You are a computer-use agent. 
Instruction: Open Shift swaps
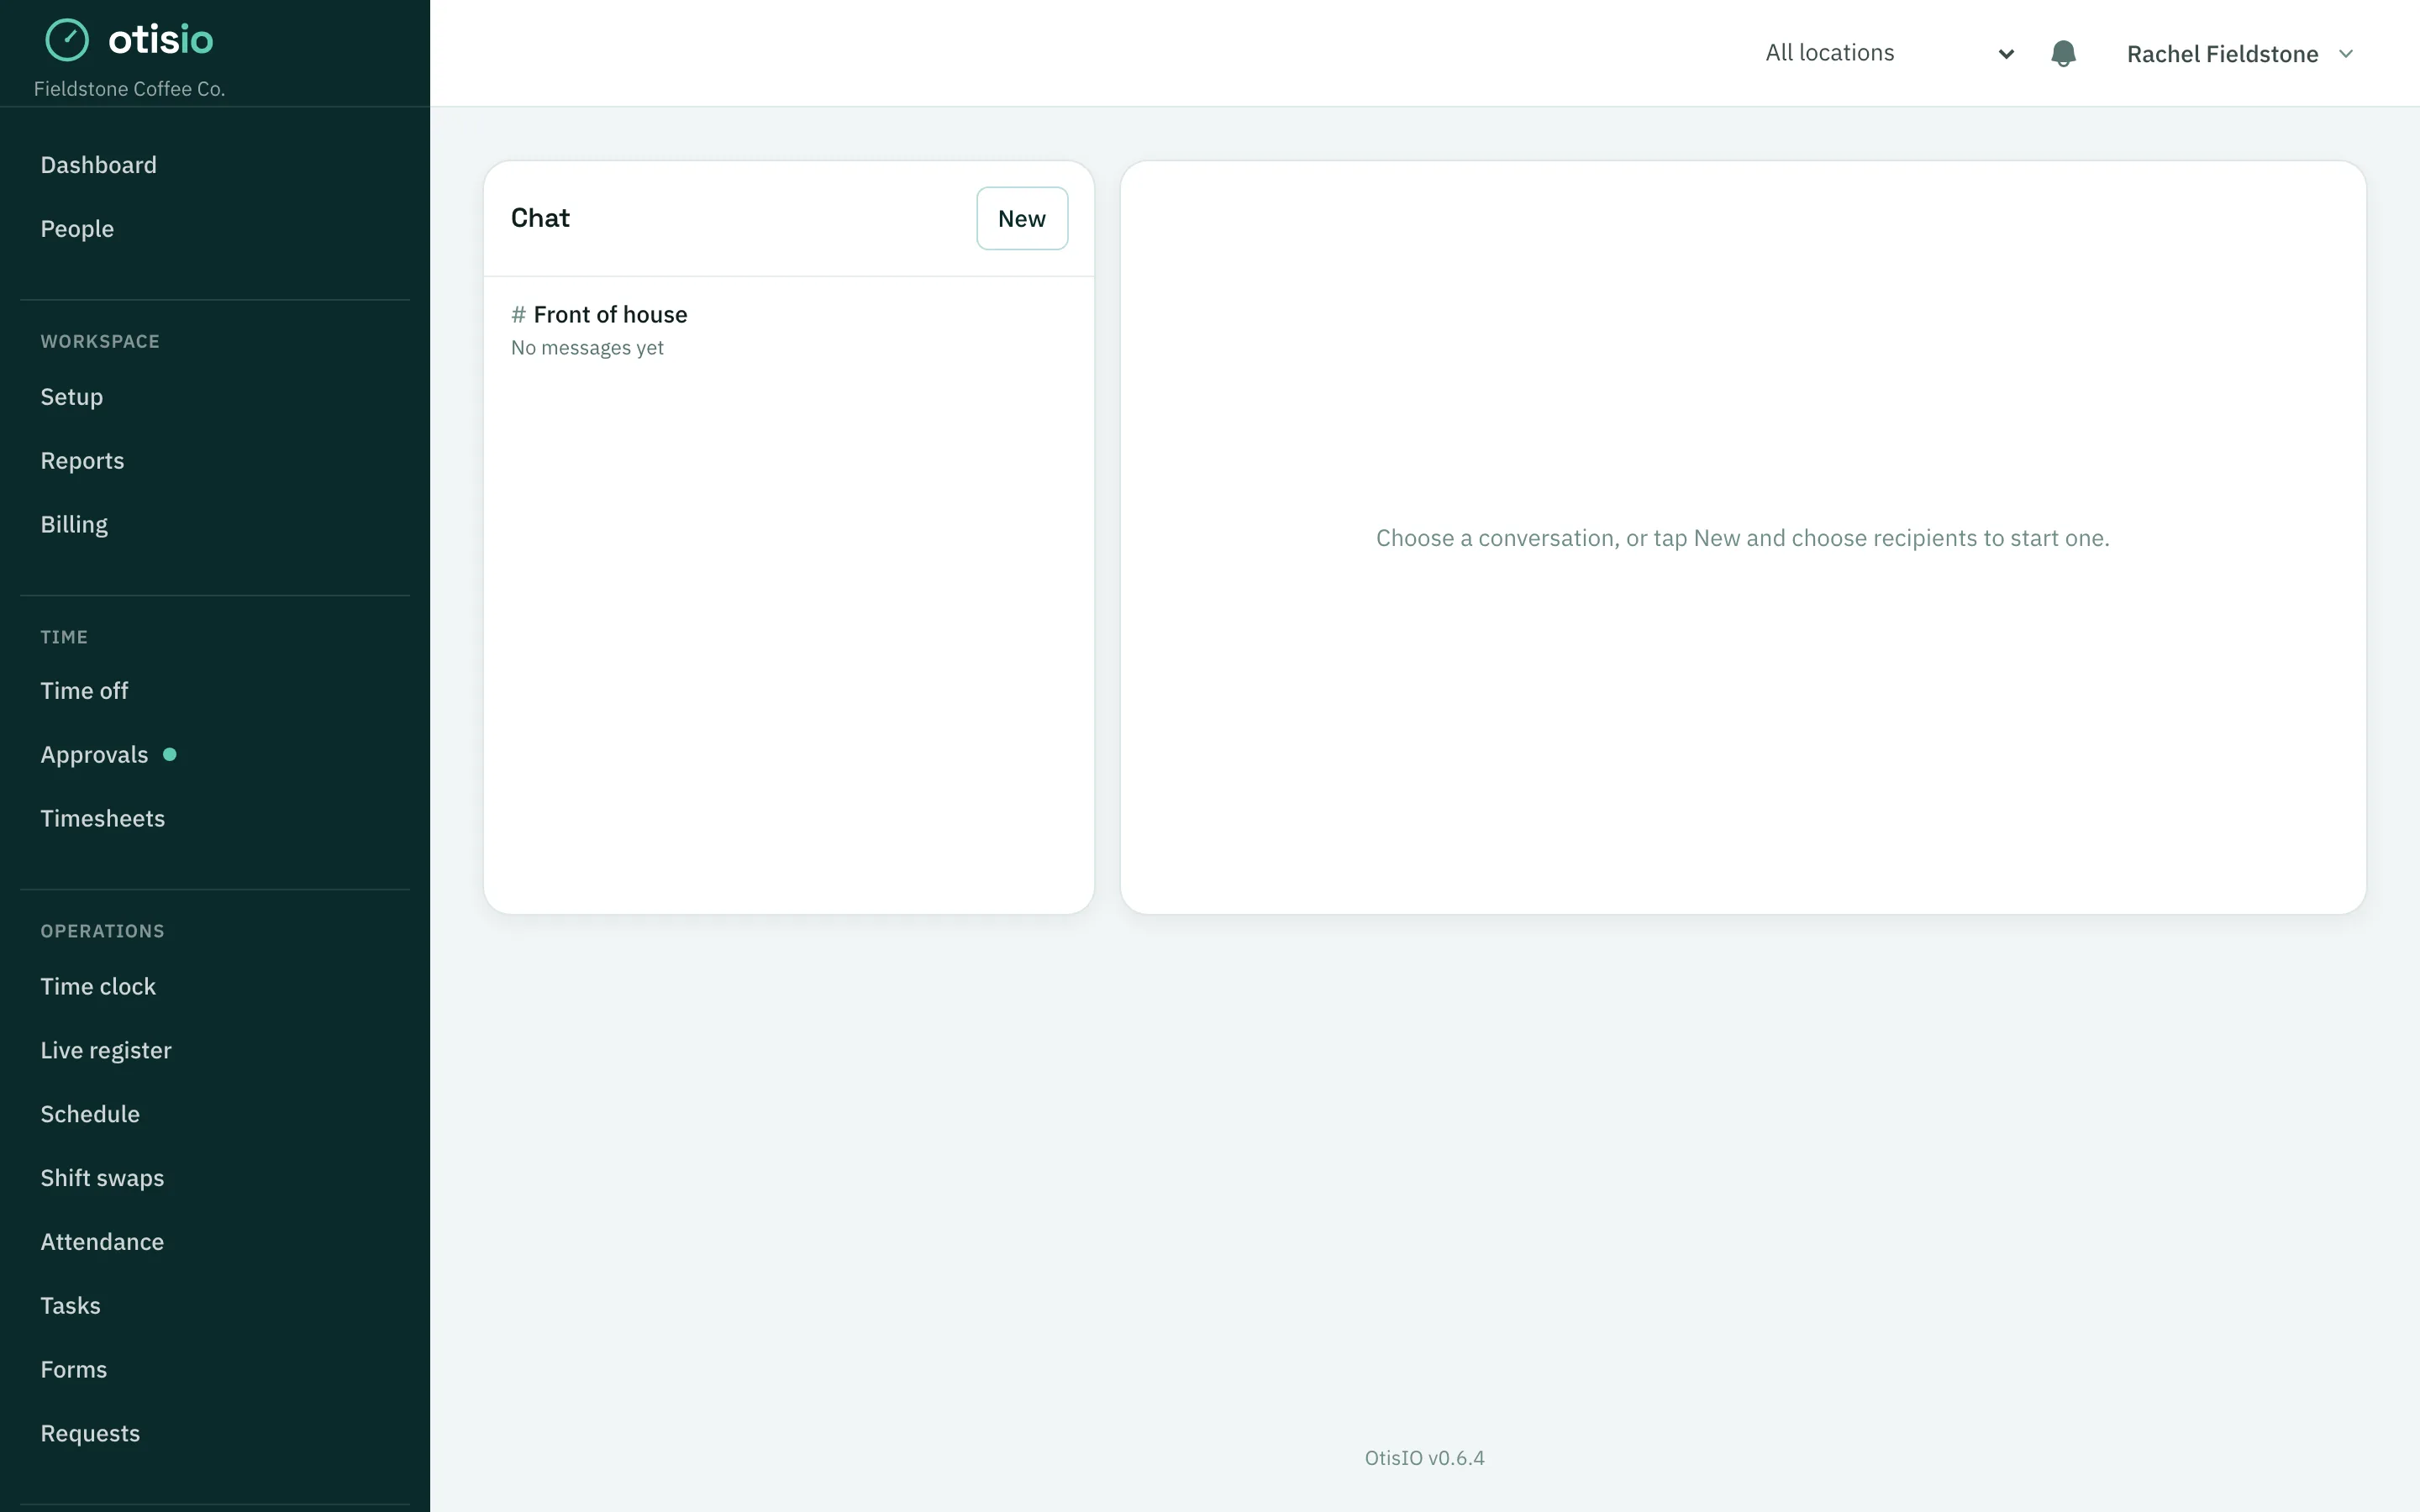click(102, 1179)
